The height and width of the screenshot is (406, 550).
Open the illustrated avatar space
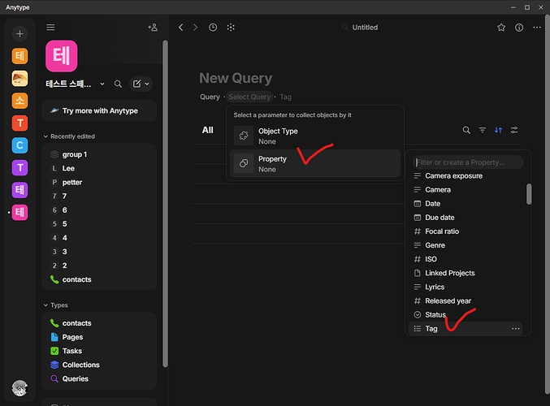click(x=19, y=79)
